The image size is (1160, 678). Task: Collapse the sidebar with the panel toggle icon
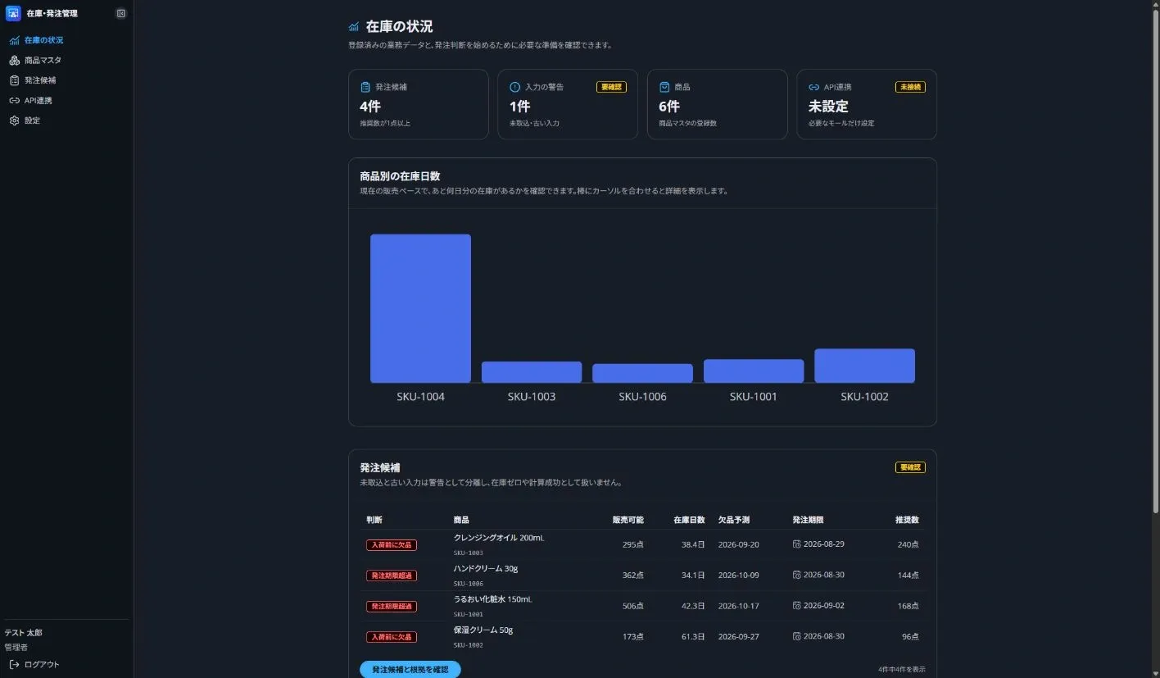(x=121, y=13)
